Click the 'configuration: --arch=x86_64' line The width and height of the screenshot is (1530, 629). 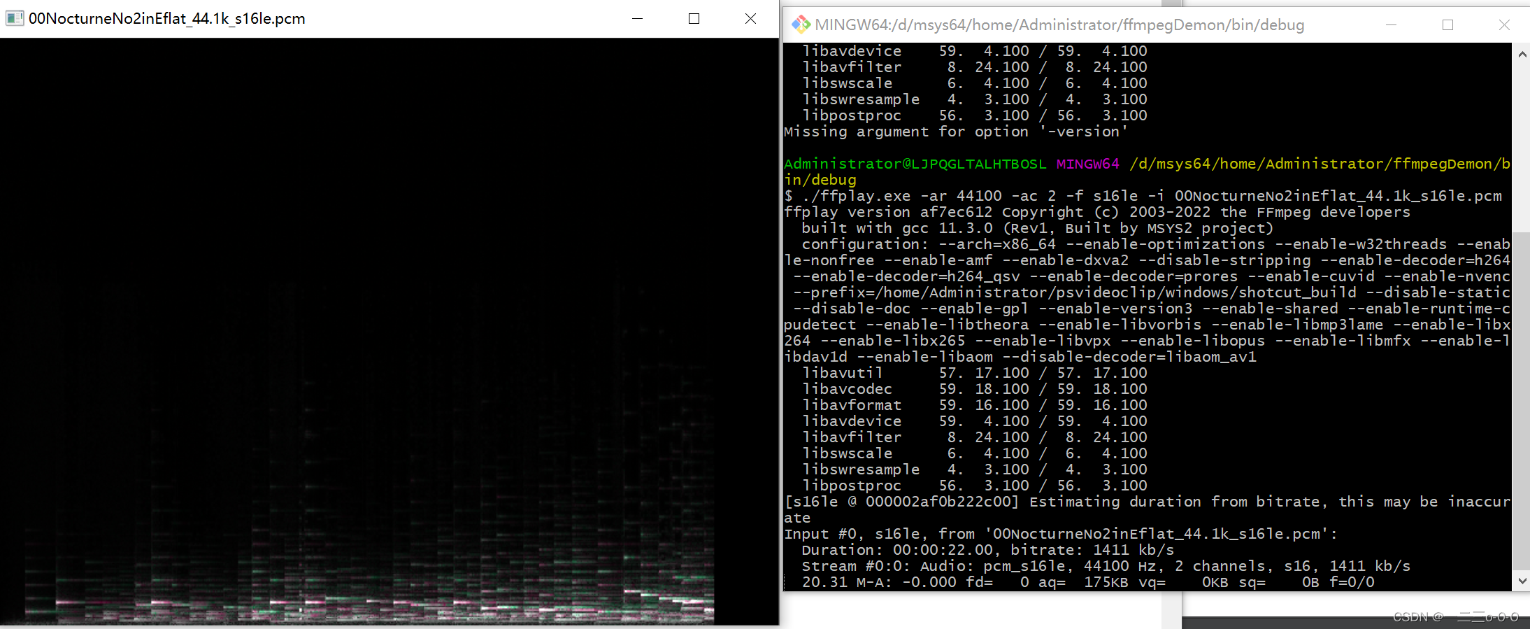coord(1156,244)
